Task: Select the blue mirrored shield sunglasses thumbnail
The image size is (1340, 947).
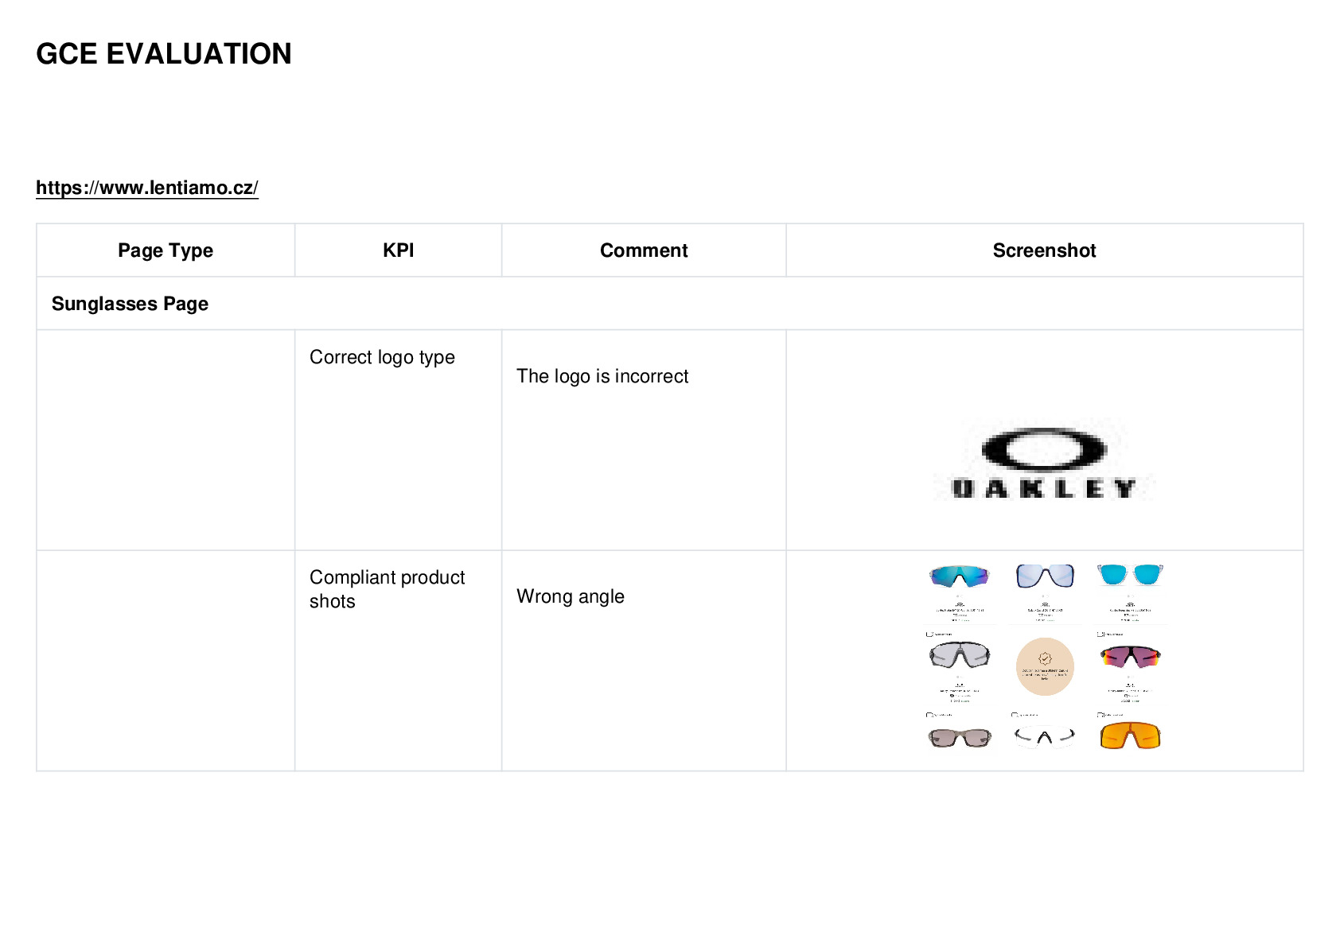Action: coord(959,576)
